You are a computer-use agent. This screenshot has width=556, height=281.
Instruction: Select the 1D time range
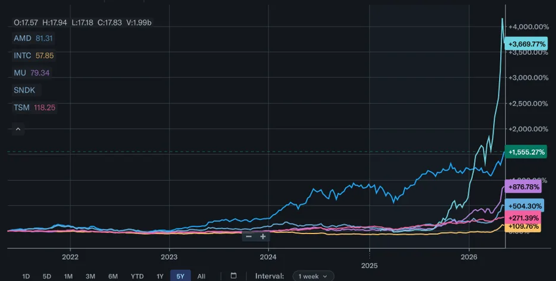pos(26,276)
